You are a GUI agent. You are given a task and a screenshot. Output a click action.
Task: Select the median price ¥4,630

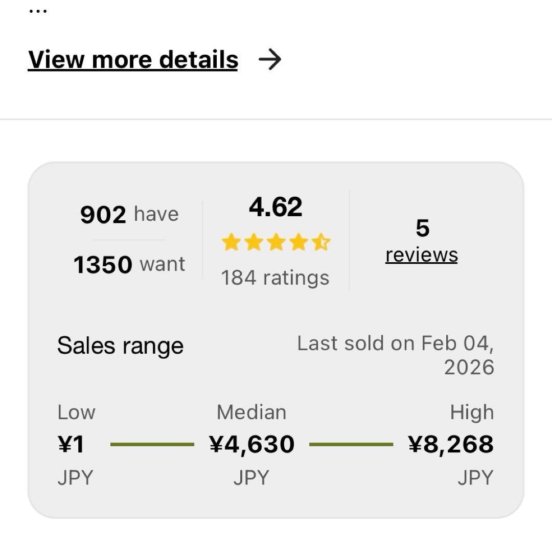[252, 444]
